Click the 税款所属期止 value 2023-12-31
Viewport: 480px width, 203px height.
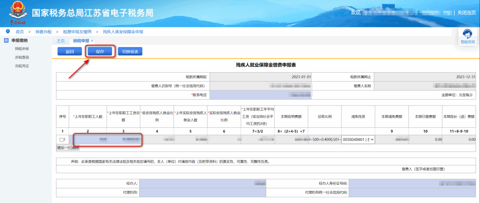(x=466, y=77)
